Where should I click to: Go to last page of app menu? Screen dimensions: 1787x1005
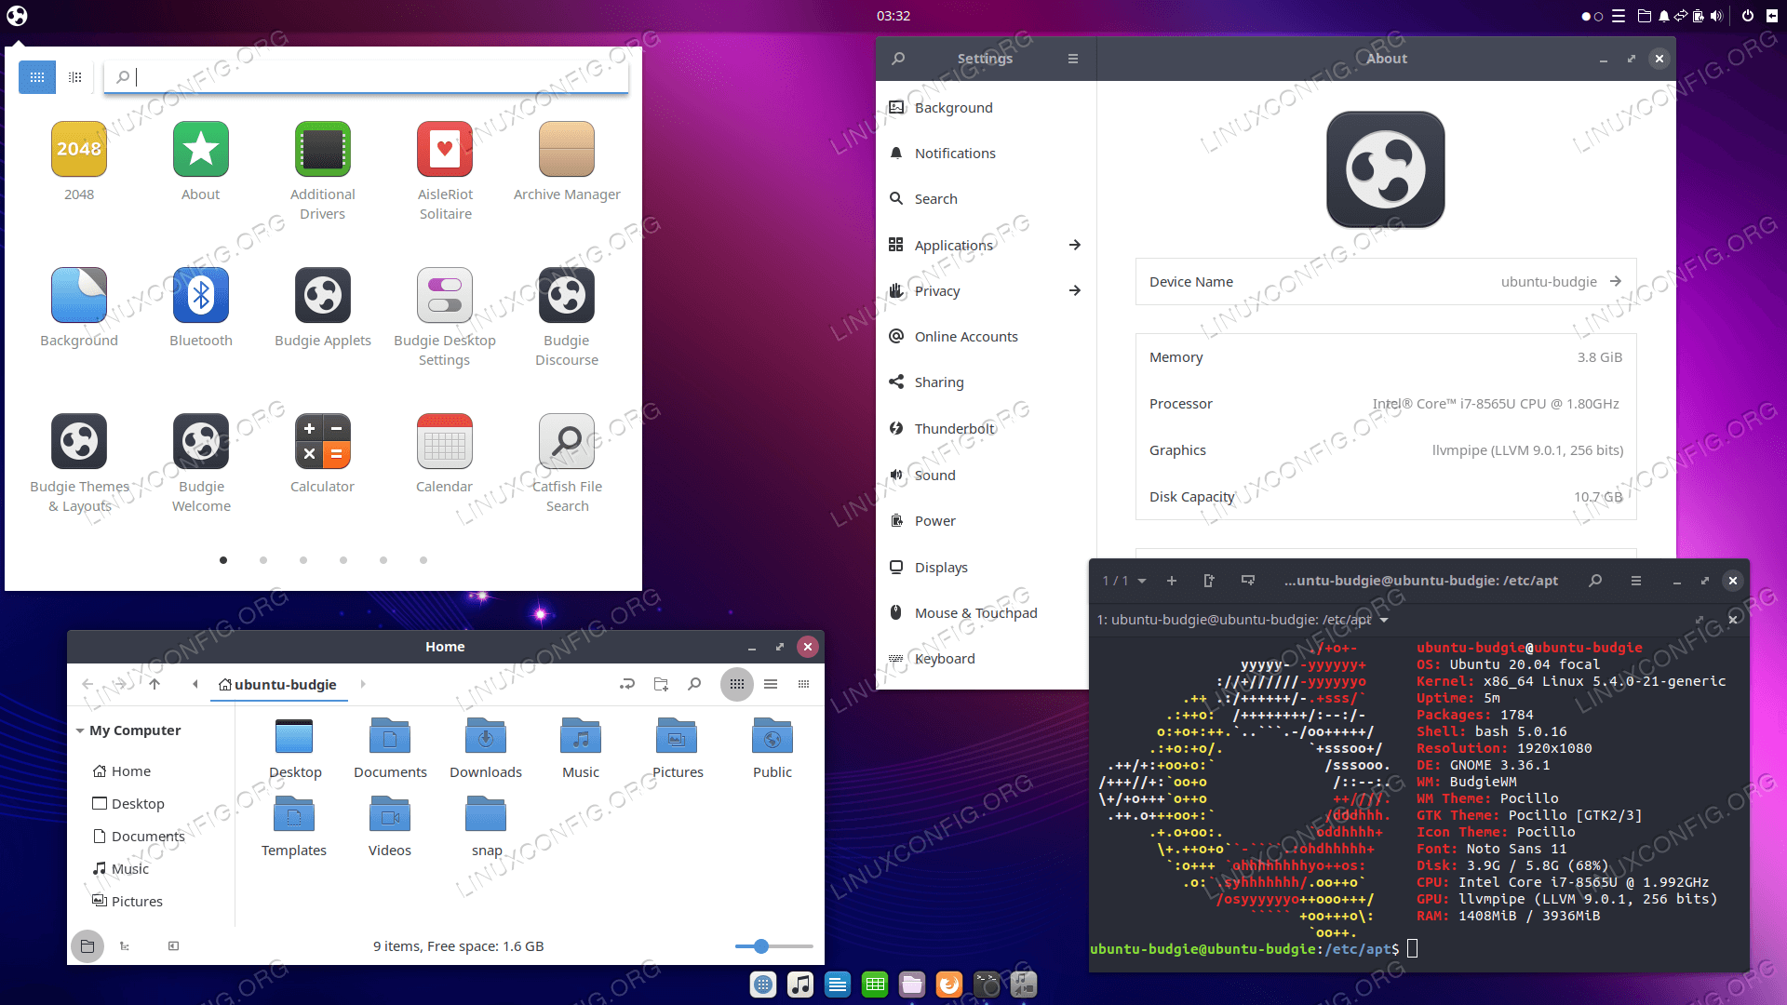click(423, 560)
